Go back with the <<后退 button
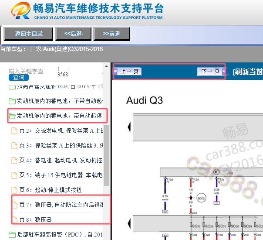The image size is (263, 240). [x=73, y=34]
